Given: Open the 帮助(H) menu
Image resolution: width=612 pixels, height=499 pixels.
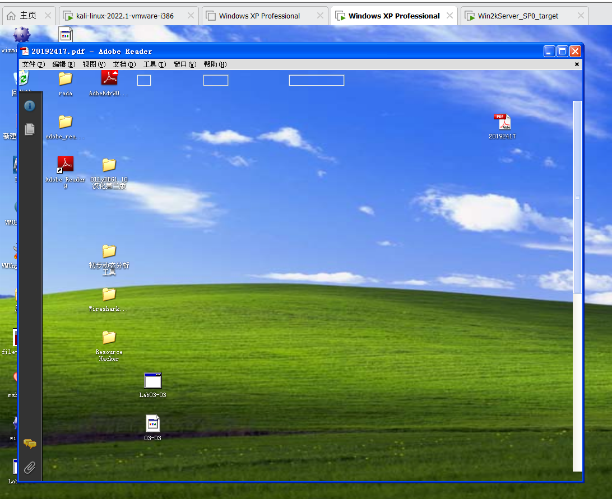Looking at the screenshot, I should pos(215,64).
